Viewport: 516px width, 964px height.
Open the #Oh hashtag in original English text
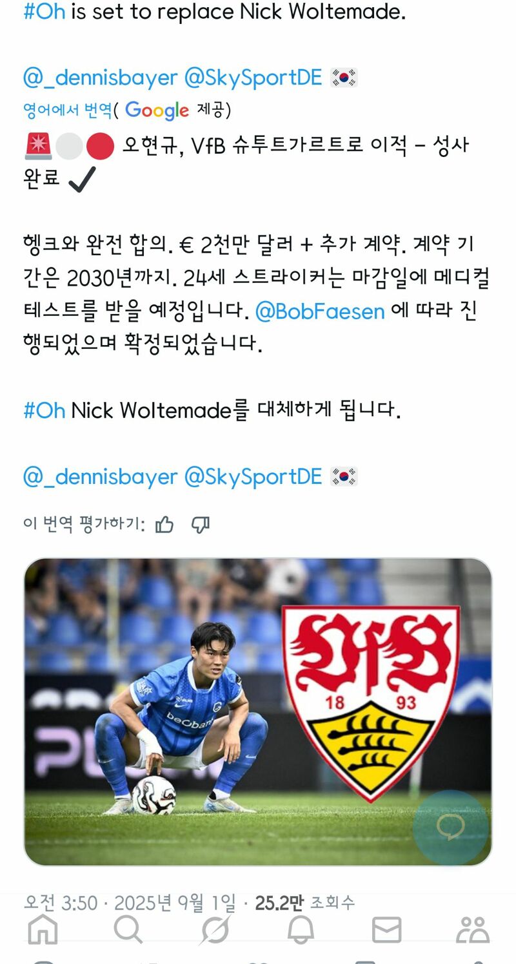coord(44,12)
